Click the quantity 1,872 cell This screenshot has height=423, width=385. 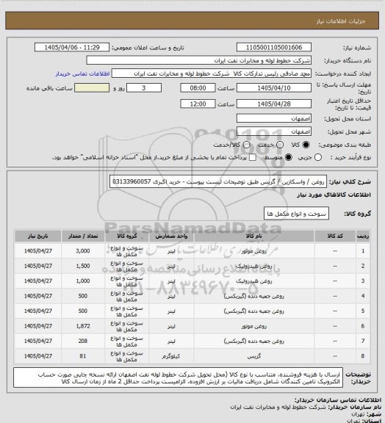coord(83,326)
